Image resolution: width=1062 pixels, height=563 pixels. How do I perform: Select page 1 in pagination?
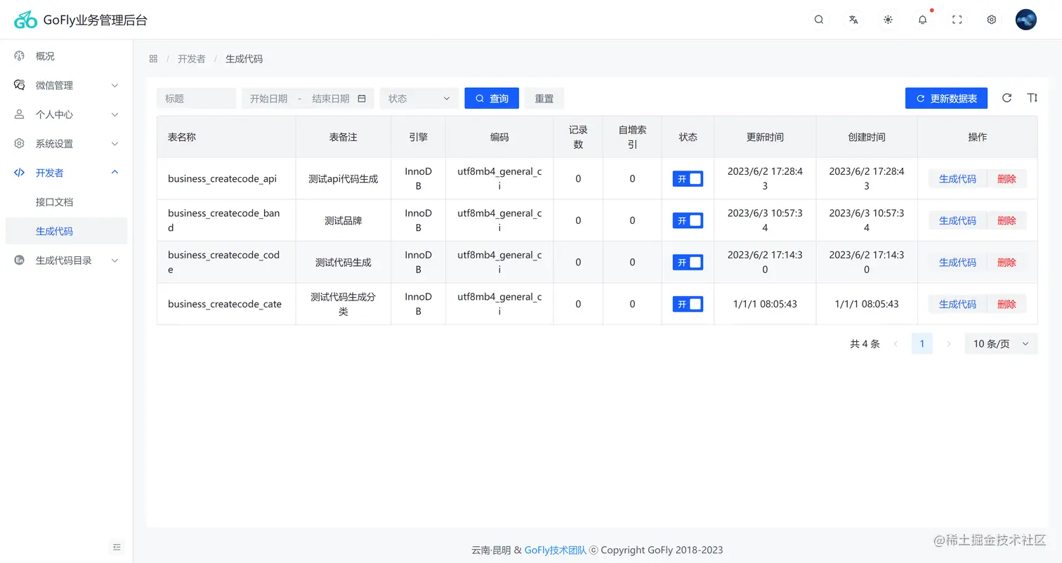pyautogui.click(x=922, y=344)
